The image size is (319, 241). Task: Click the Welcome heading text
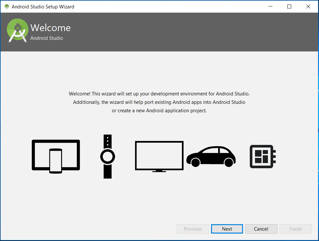(x=51, y=28)
